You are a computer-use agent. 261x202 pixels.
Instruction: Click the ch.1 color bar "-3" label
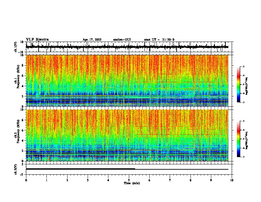[243, 66]
